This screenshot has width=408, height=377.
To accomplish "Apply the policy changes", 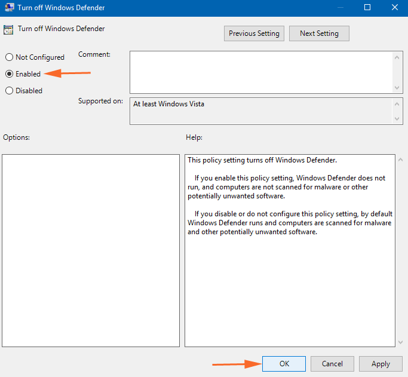I will coord(381,364).
